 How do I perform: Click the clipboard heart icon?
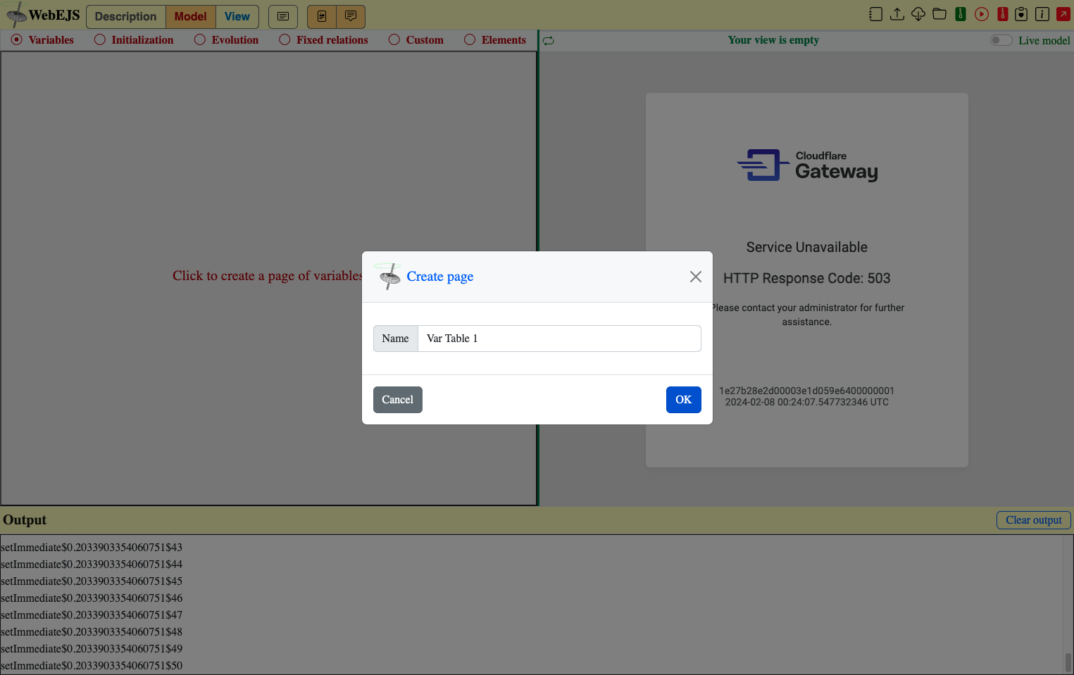(x=1021, y=14)
